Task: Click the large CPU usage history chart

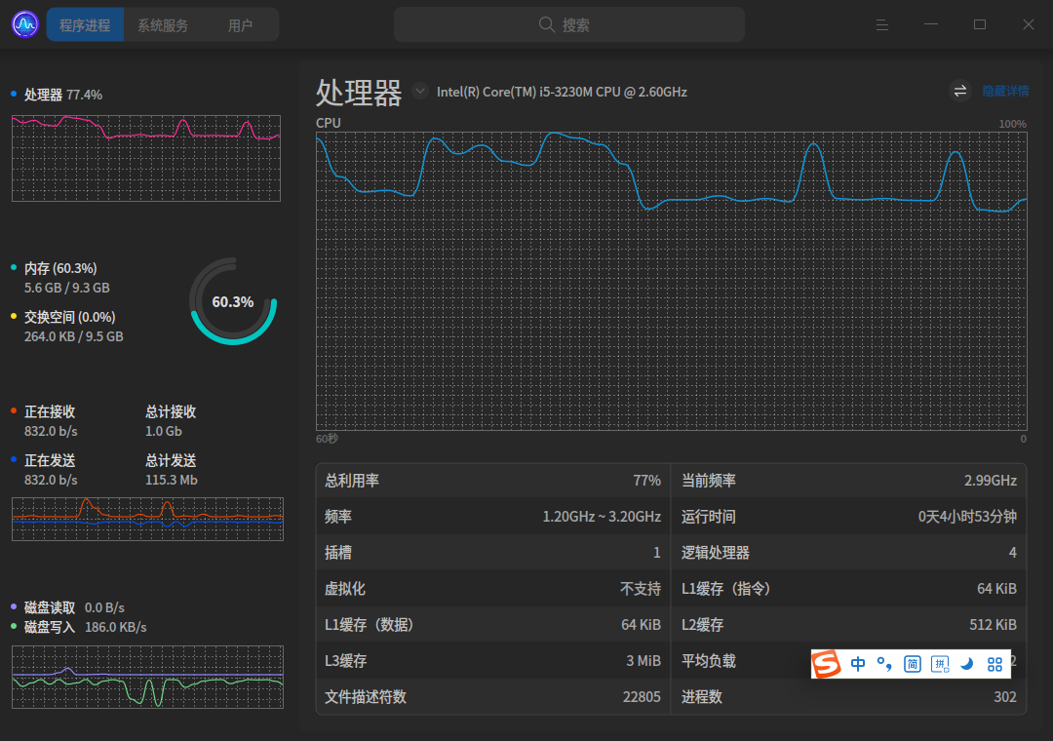Action: click(671, 281)
